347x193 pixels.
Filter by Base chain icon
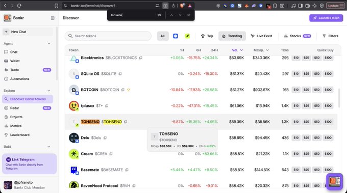176,36
